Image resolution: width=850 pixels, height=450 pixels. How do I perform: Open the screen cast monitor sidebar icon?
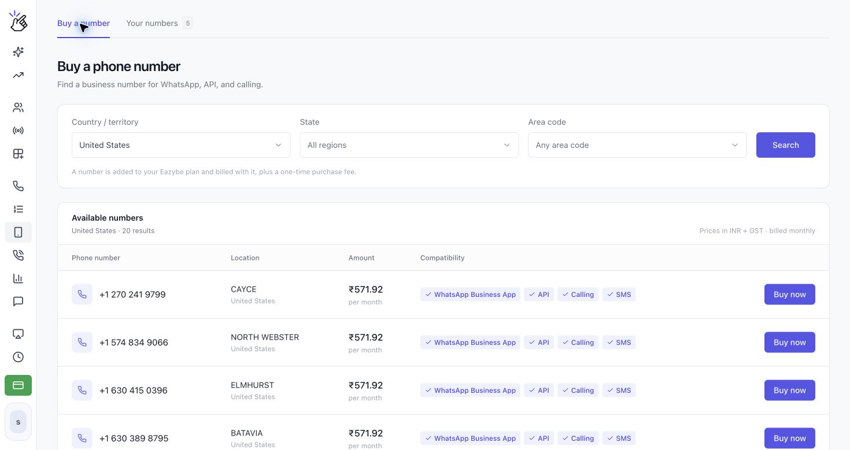click(x=19, y=334)
